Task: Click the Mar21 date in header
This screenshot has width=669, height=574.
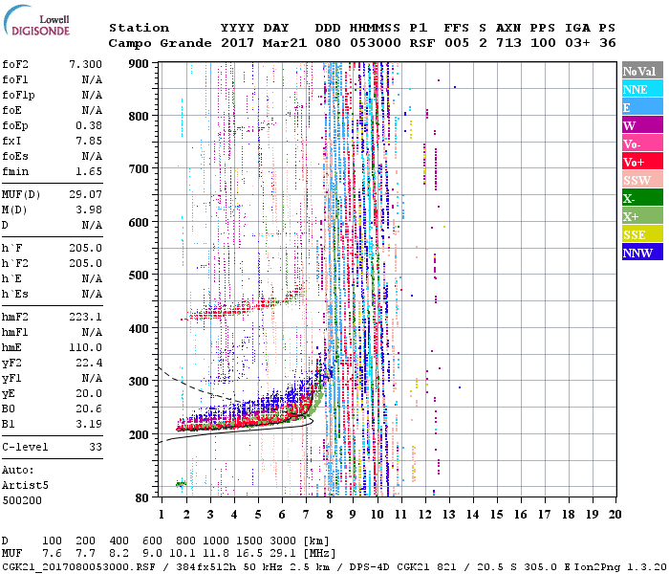Action: (x=285, y=43)
